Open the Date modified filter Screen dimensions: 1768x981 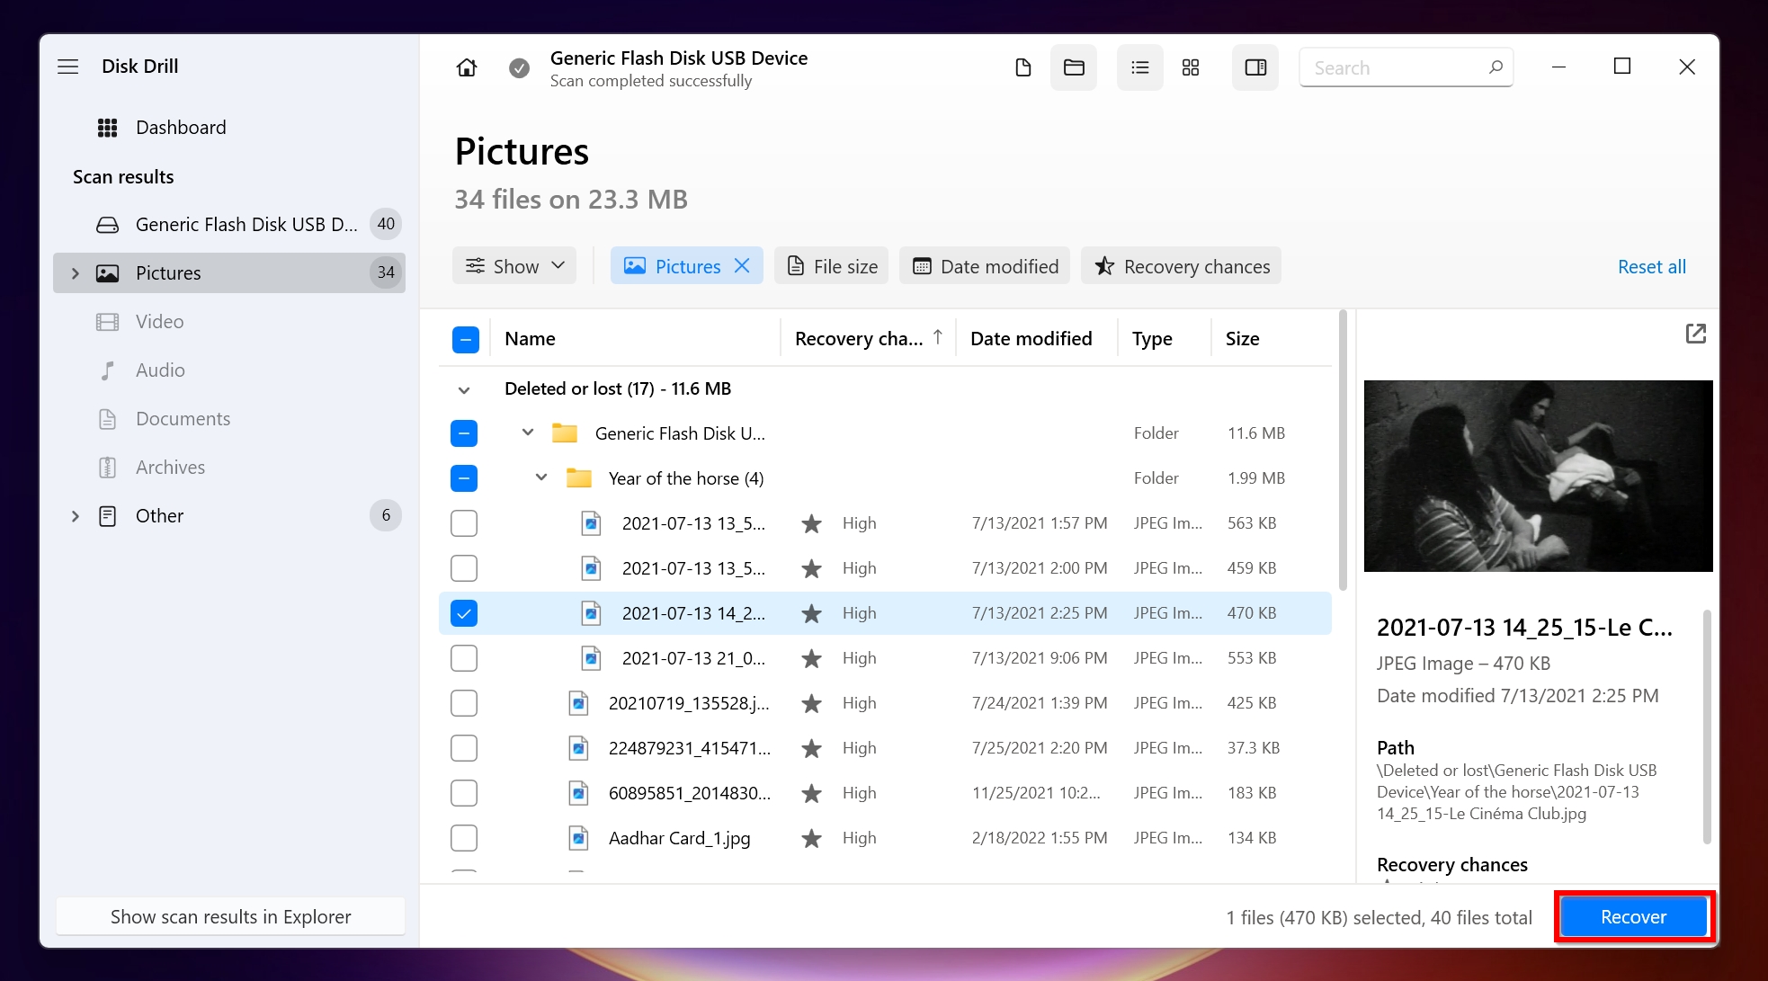tap(985, 266)
